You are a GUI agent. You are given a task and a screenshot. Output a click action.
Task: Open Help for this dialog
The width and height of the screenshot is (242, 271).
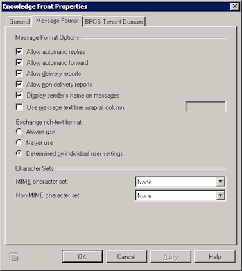pos(215,256)
